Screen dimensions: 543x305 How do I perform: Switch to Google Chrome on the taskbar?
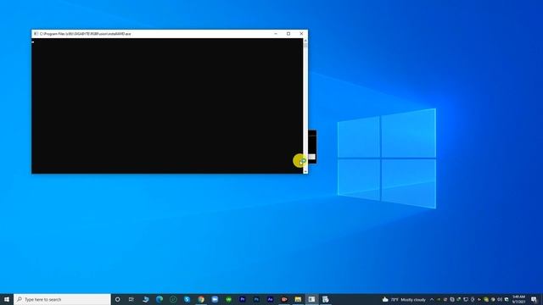pyautogui.click(x=201, y=299)
